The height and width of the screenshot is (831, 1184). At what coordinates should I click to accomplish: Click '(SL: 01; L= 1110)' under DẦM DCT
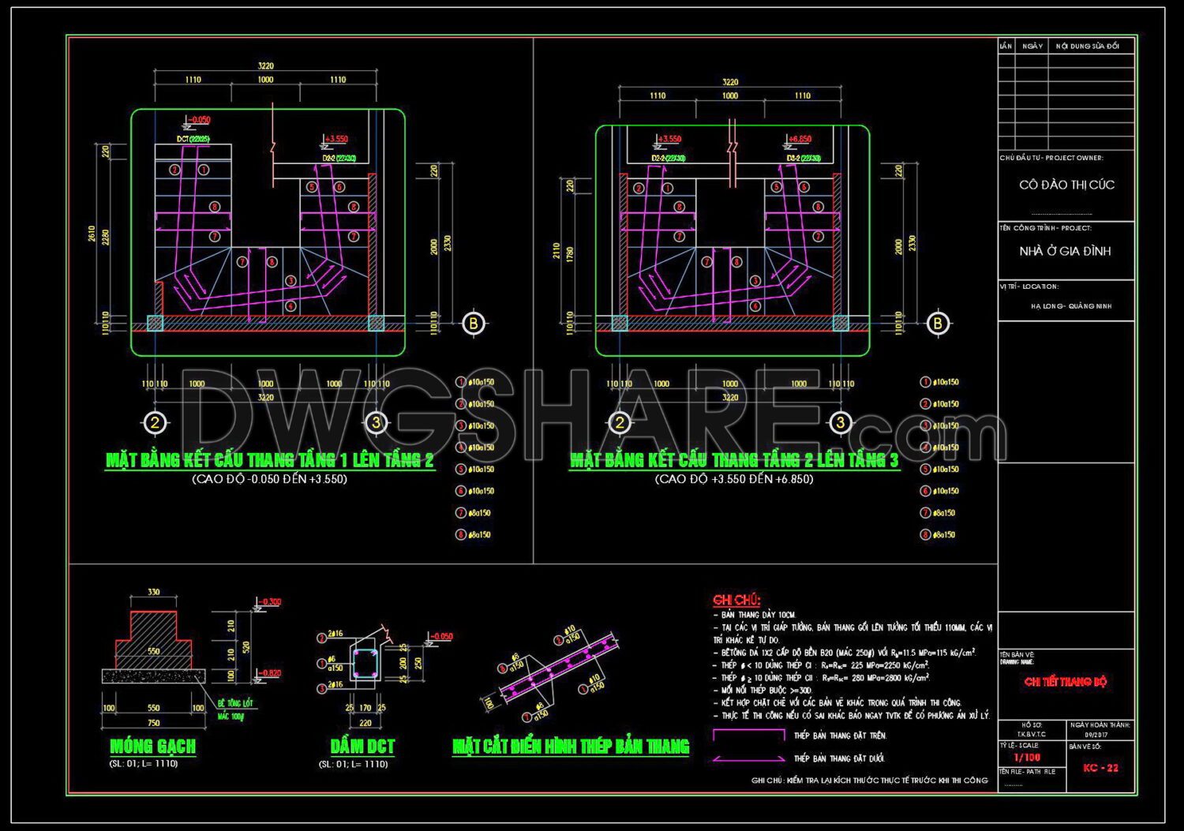[354, 764]
